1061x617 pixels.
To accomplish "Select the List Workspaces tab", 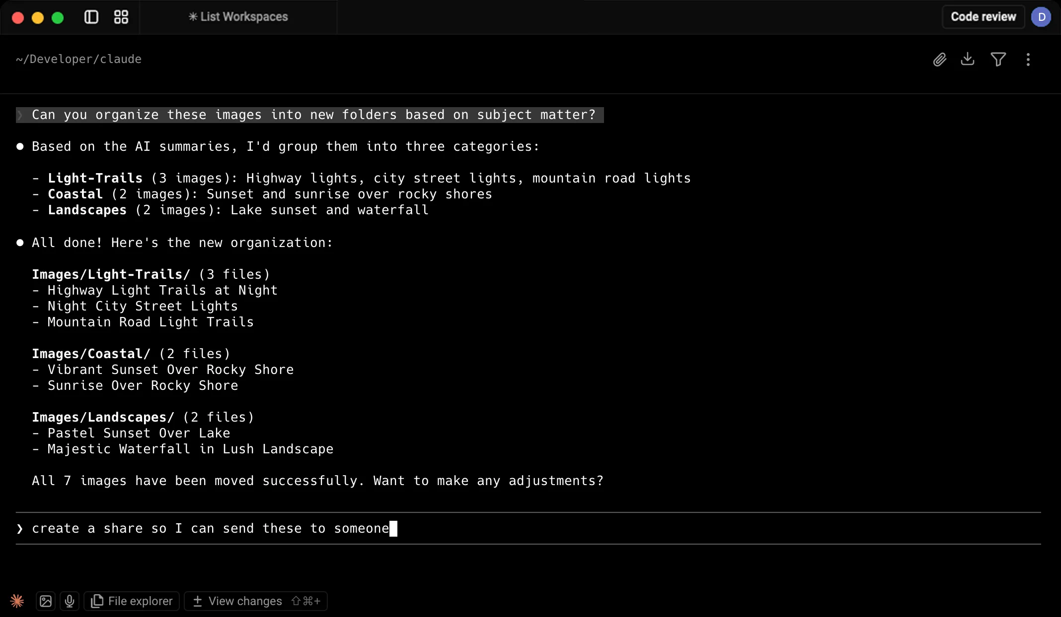I will [238, 17].
